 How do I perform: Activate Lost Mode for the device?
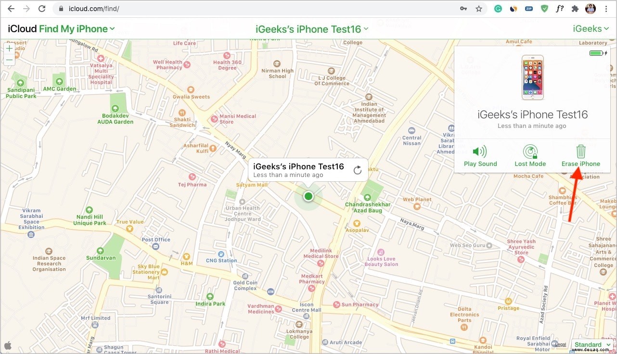(530, 156)
